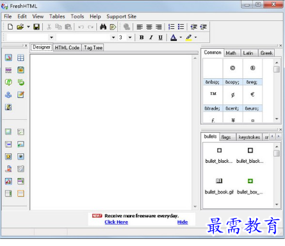Click the font color A icon
This screenshot has height=246, width=285.
[174, 38]
